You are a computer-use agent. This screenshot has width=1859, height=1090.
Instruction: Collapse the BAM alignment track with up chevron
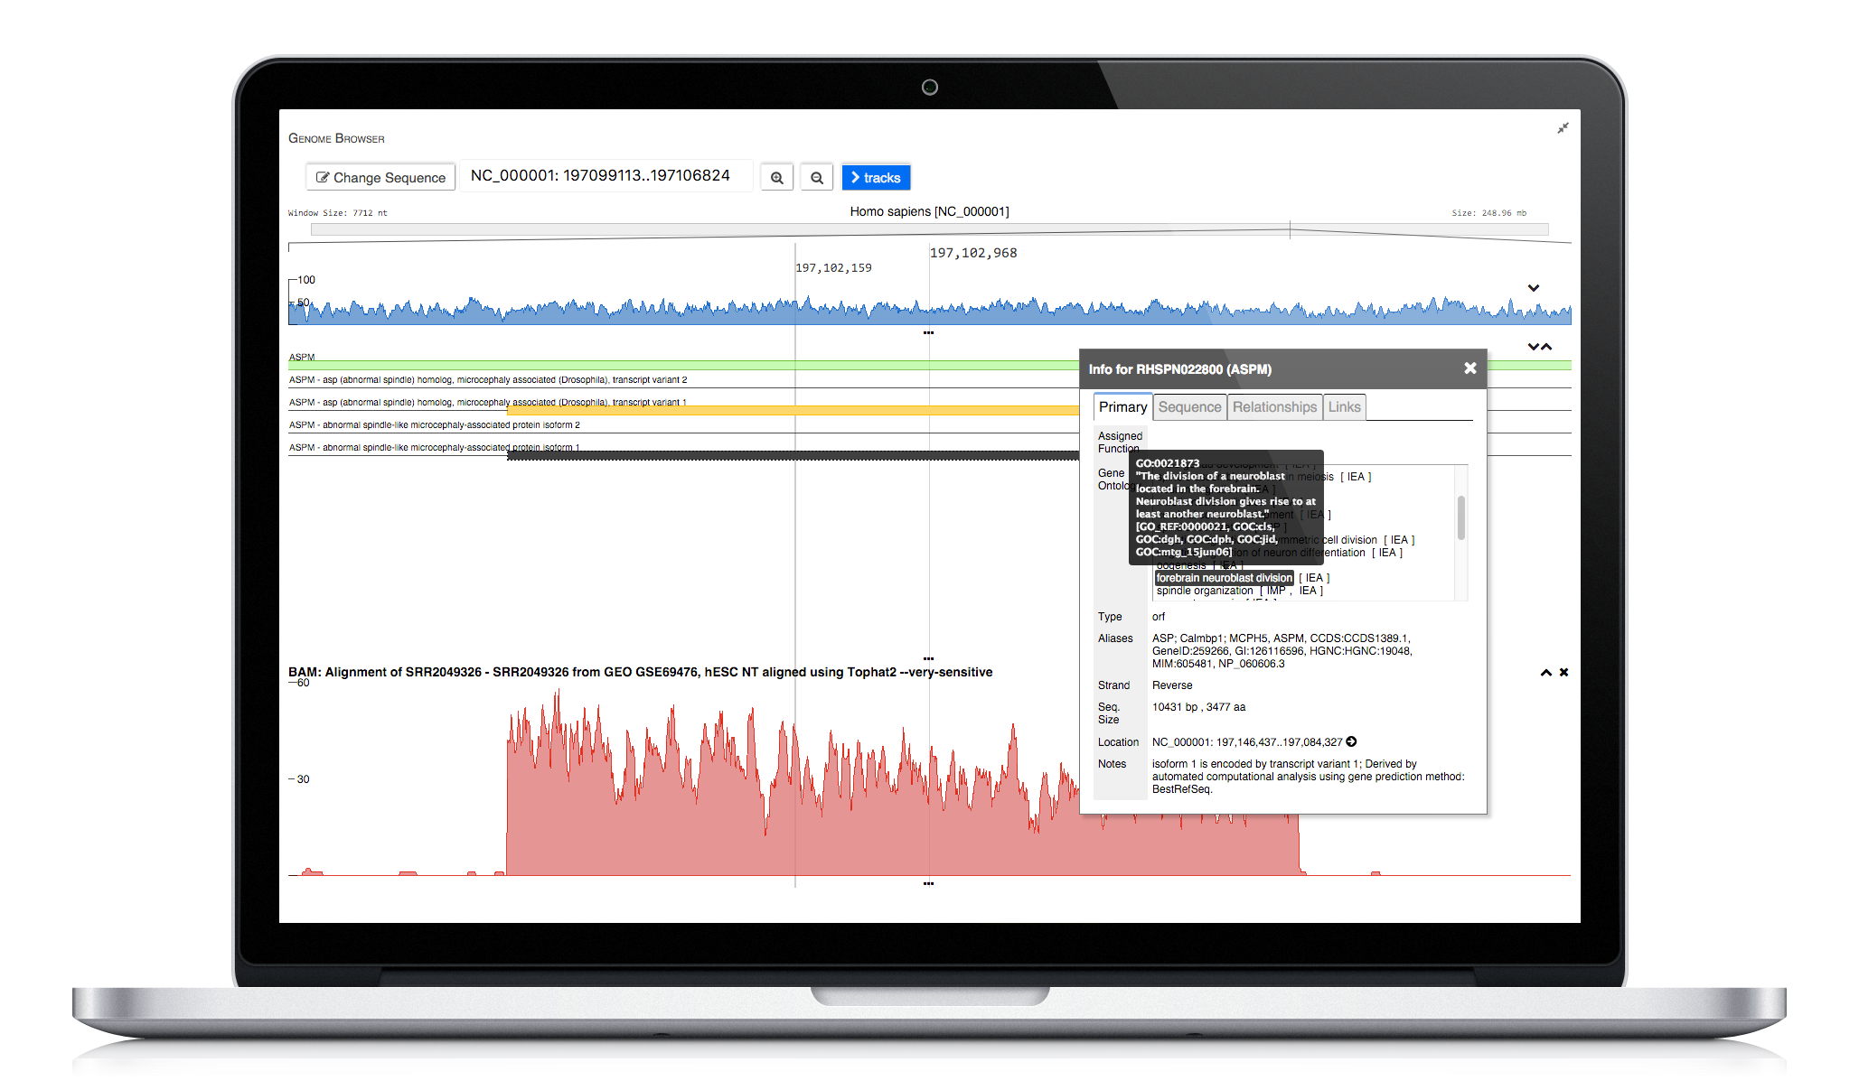1546,672
